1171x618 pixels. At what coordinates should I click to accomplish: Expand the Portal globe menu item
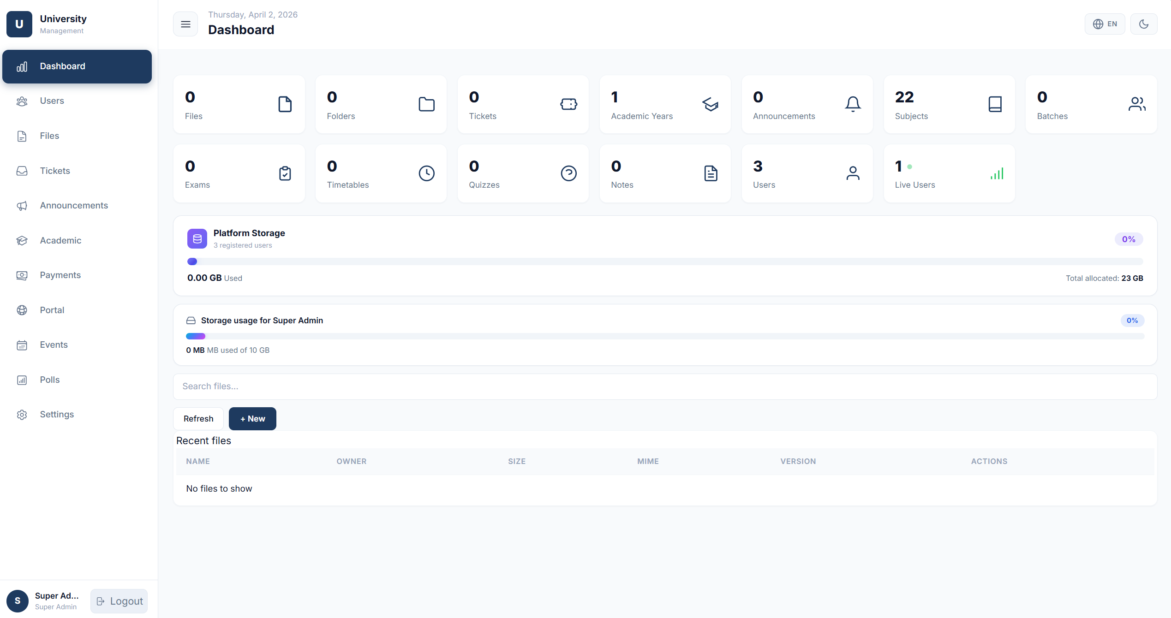point(22,310)
